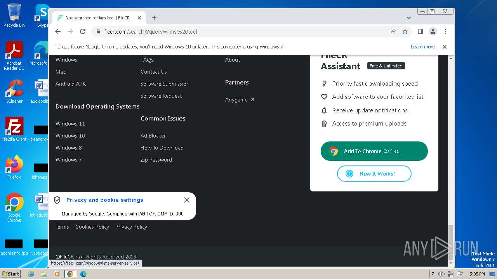Go to Windows 11 download page
Image resolution: width=497 pixels, height=279 pixels.
(70, 124)
